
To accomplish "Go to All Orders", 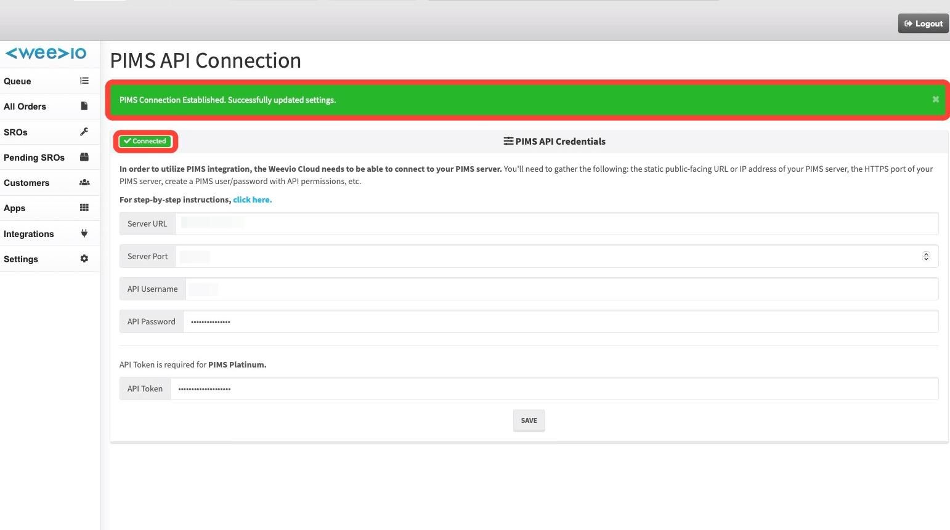I will pos(50,106).
